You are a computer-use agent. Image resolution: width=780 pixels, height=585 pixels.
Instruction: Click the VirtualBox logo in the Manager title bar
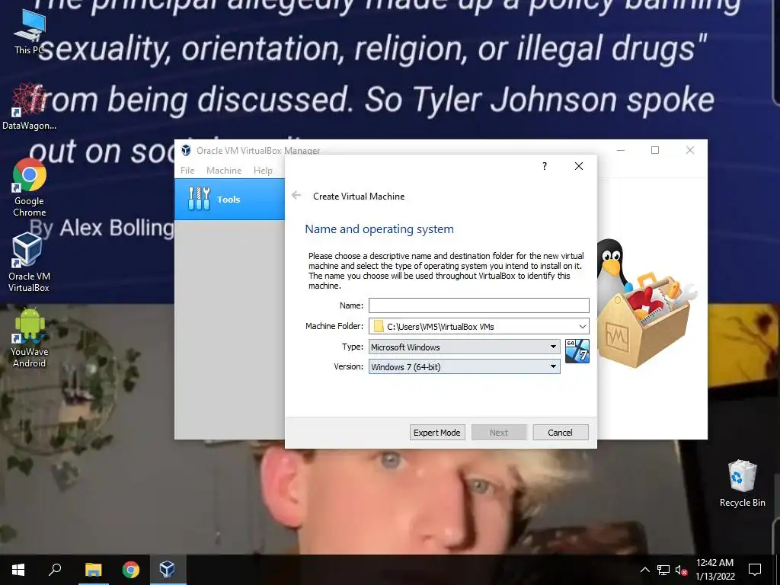186,150
